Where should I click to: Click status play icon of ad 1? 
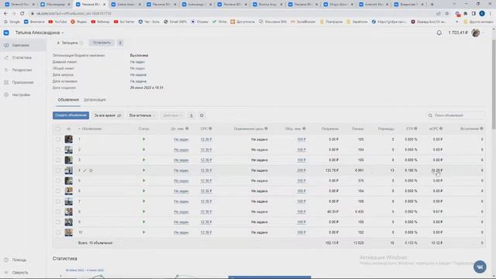[143, 139]
